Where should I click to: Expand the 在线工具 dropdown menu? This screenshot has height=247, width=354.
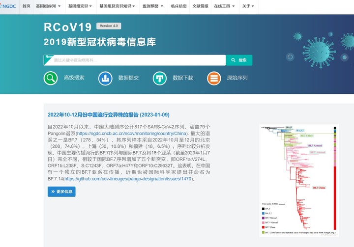[224, 6]
